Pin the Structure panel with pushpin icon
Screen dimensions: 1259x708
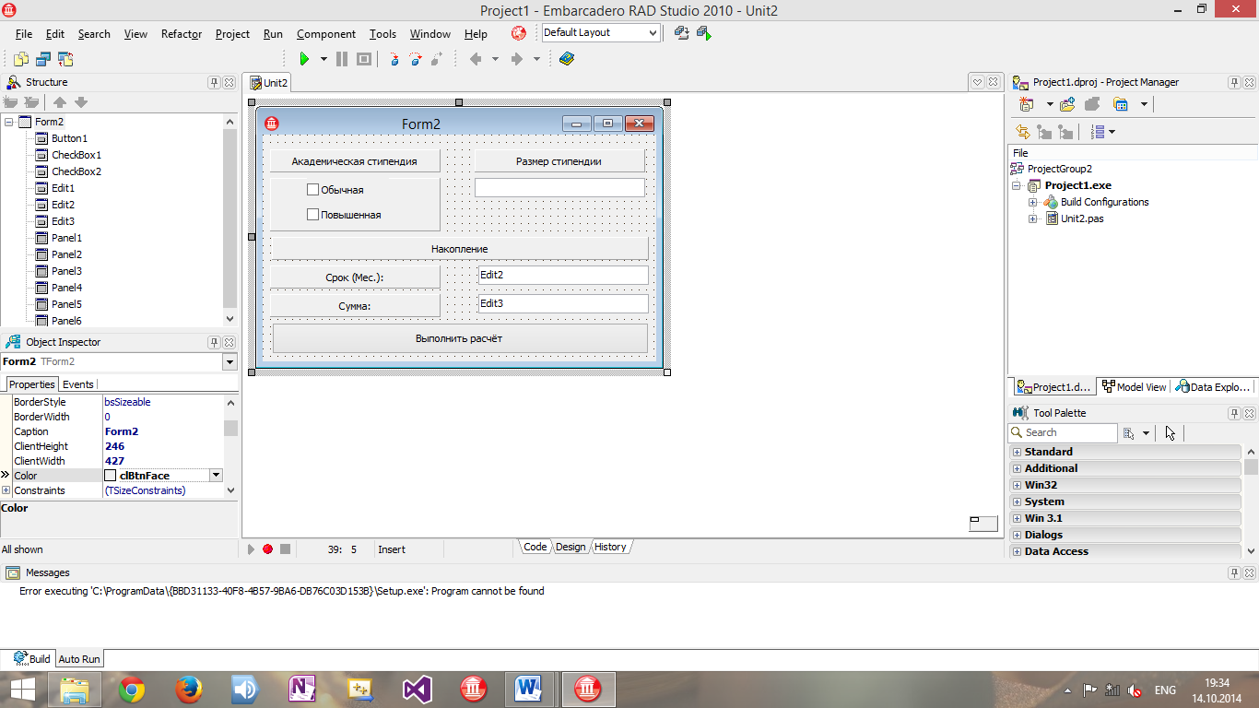[x=214, y=82]
